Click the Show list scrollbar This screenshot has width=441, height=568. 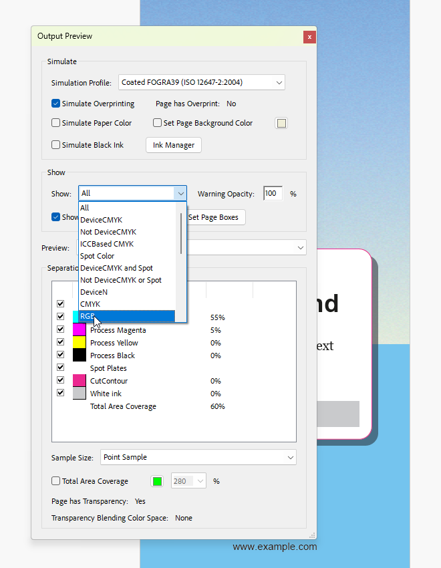click(x=181, y=234)
